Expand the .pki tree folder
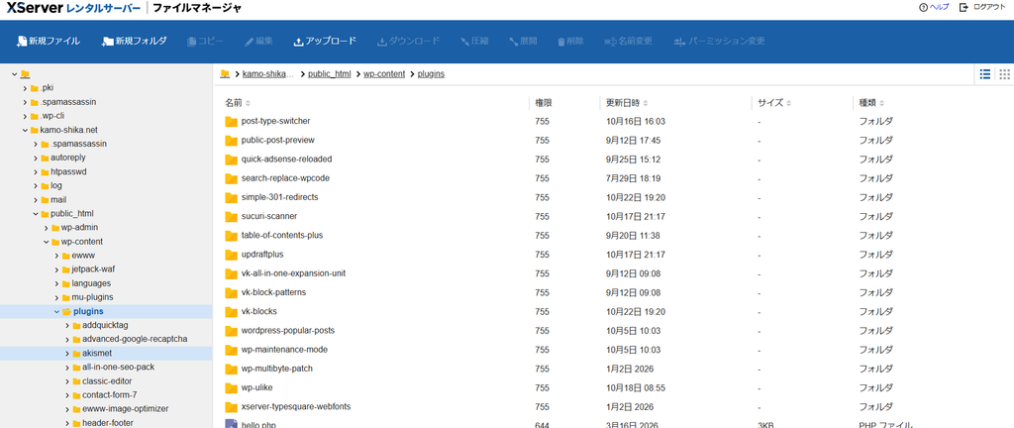The height and width of the screenshot is (428, 1014). [25, 88]
